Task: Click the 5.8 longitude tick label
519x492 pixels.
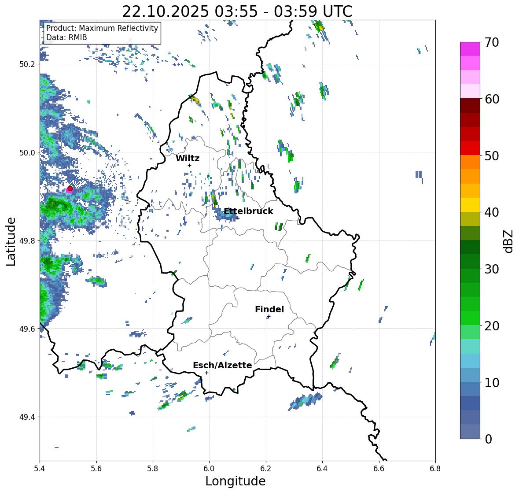Action: (x=153, y=469)
